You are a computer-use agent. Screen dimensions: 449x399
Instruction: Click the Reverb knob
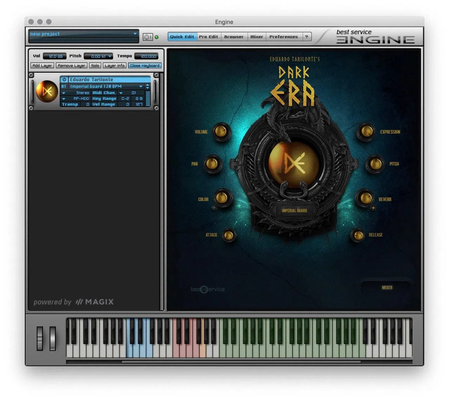point(365,198)
